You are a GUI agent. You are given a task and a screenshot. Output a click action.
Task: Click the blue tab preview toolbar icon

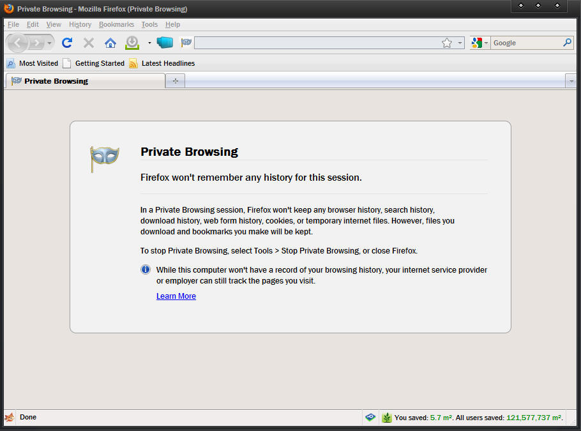click(165, 43)
